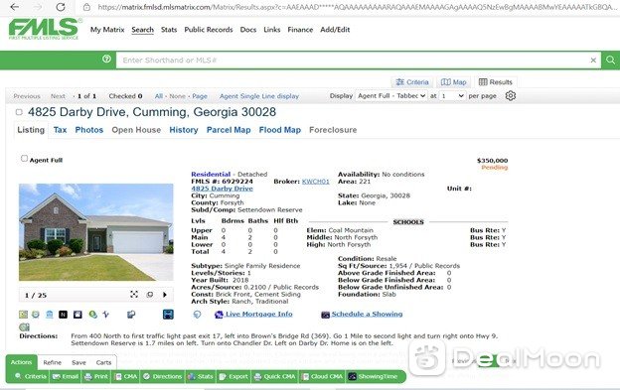This screenshot has width=620, height=390.
Task: Focus the Enter Shorthand or MLS# field
Action: point(352,60)
